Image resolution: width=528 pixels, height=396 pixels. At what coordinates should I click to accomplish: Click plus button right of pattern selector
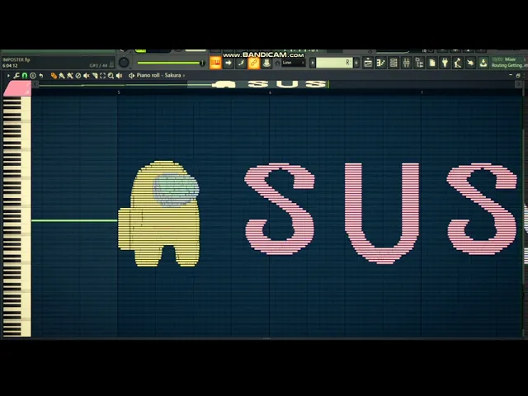click(x=356, y=63)
